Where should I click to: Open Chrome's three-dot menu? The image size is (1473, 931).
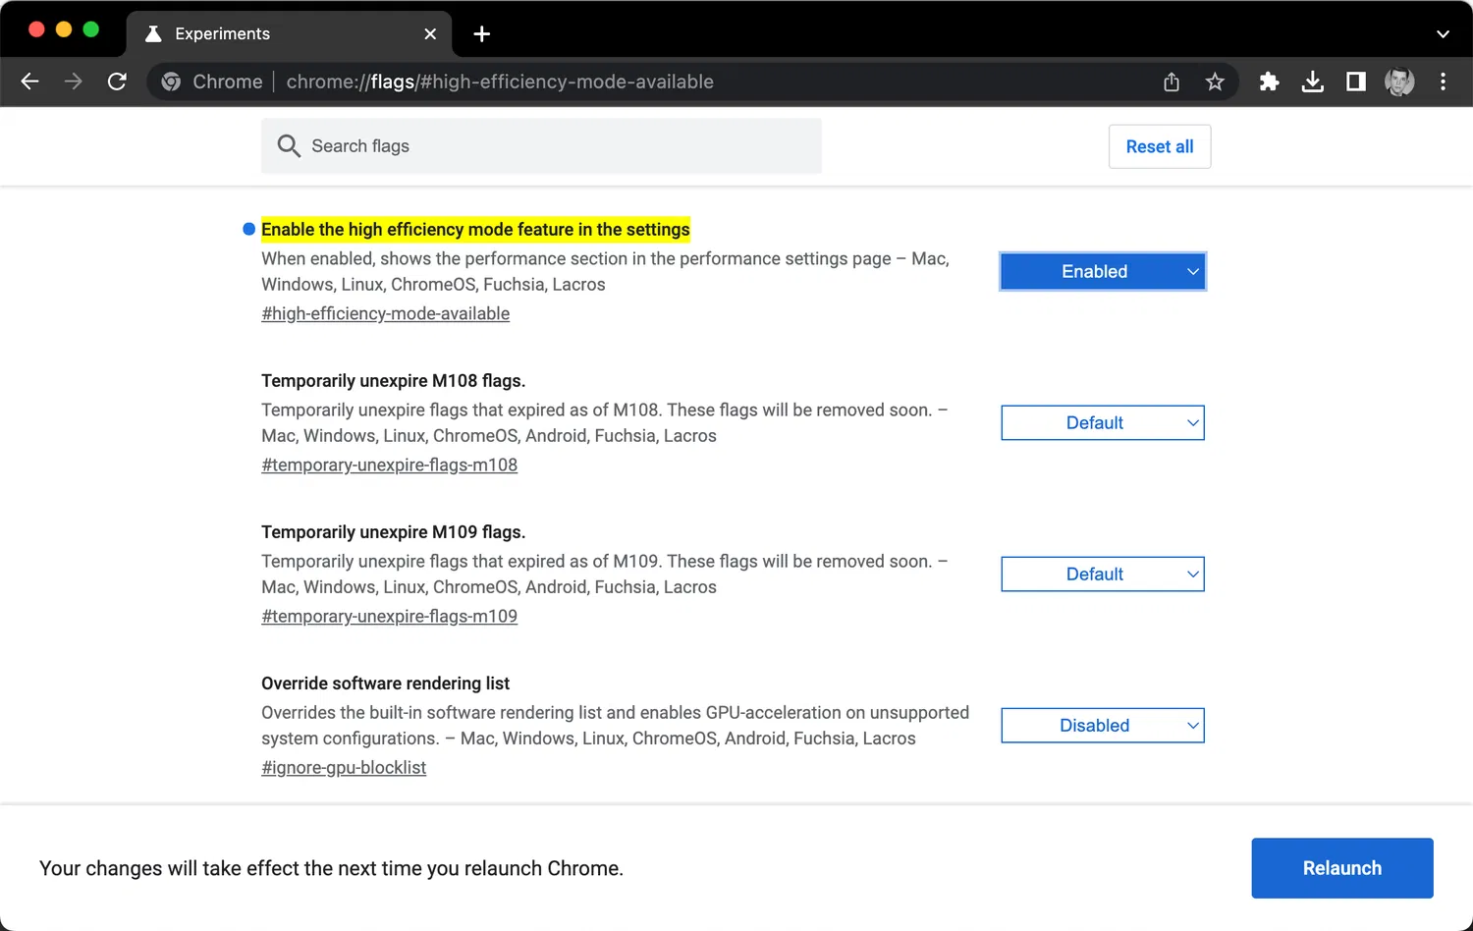[x=1443, y=82]
